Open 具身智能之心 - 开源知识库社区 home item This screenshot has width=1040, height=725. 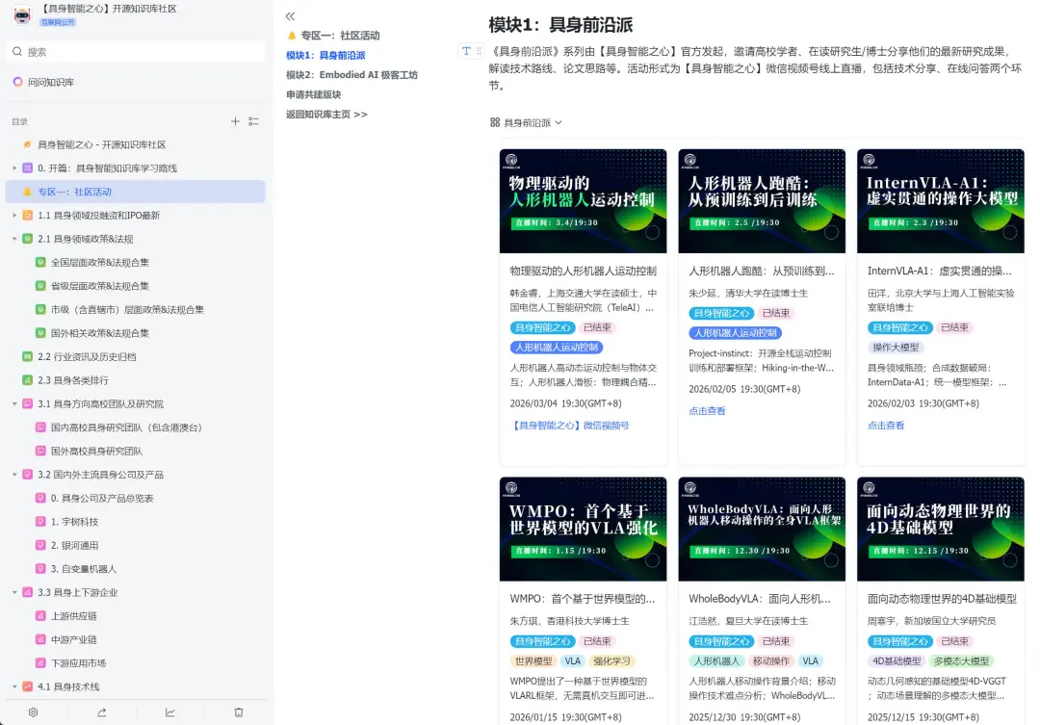pos(101,144)
